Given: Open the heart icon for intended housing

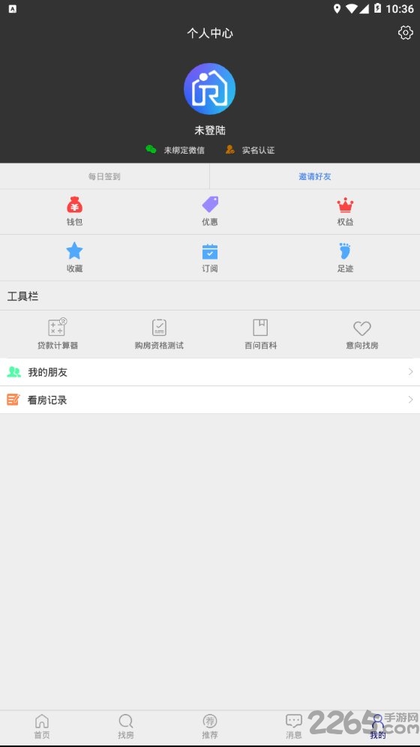Looking at the screenshot, I should (x=362, y=328).
